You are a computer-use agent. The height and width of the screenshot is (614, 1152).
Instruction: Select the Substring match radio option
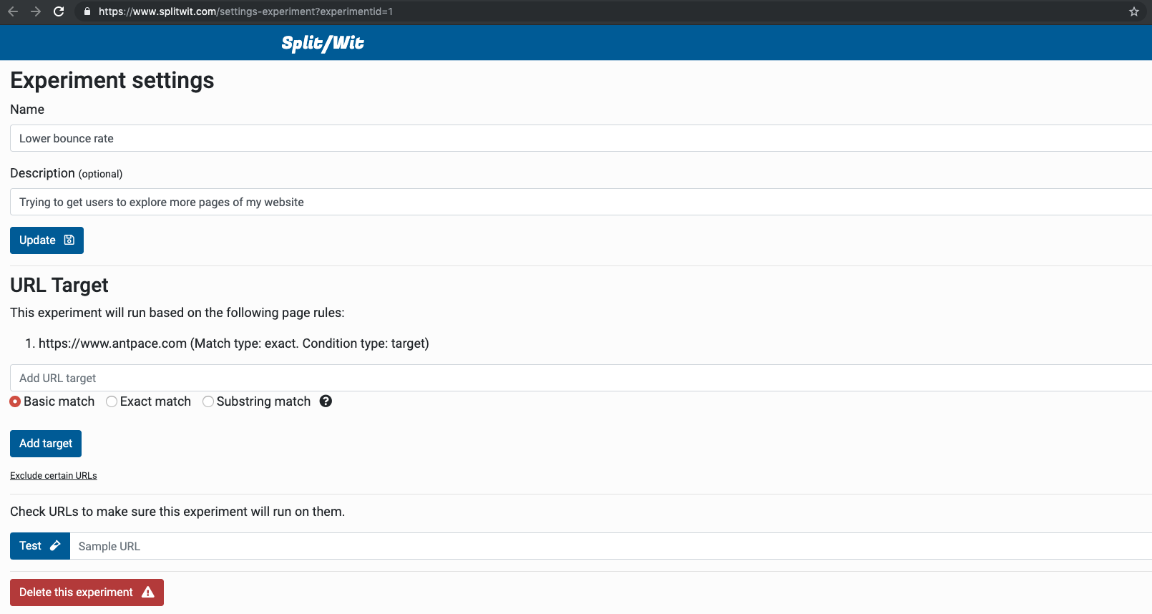[208, 401]
